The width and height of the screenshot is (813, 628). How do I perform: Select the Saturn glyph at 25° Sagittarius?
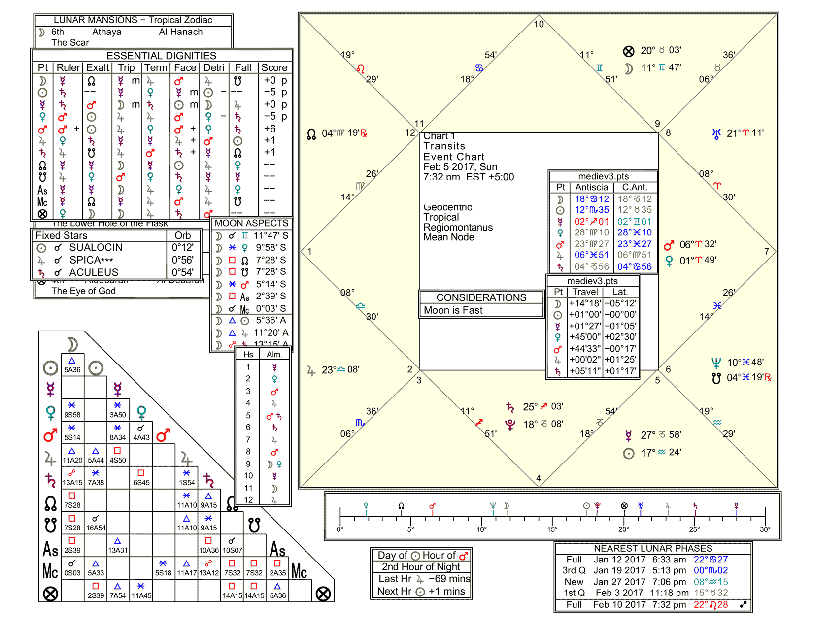pos(510,407)
